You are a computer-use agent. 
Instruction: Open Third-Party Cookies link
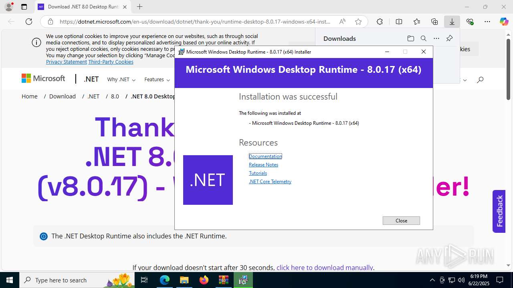tap(111, 62)
